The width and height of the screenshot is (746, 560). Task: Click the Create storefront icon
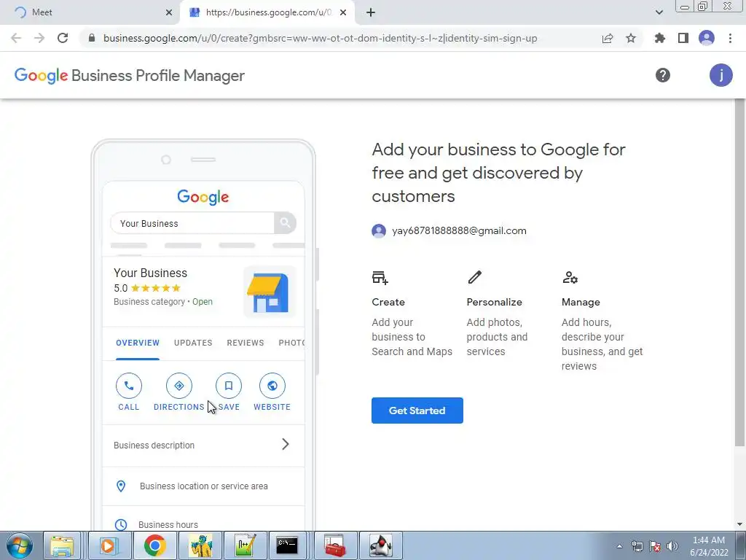click(x=380, y=277)
